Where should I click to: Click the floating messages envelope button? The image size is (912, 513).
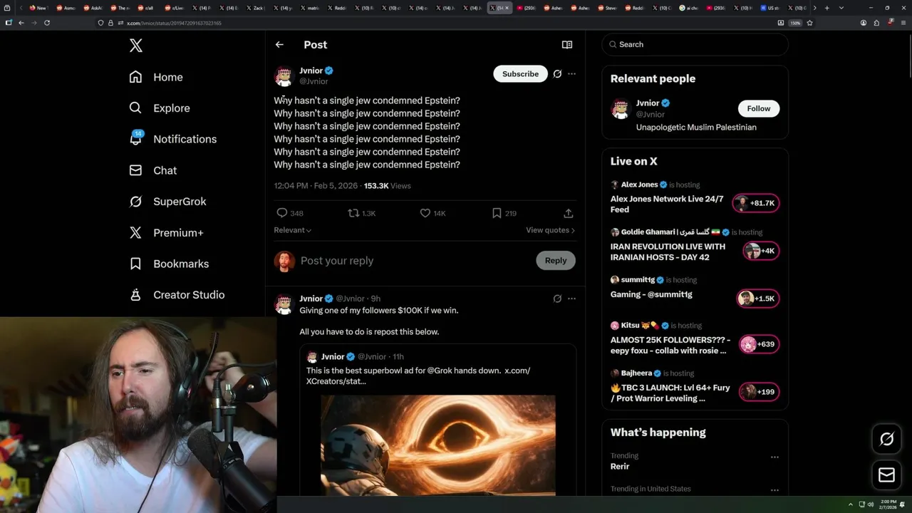tap(886, 475)
